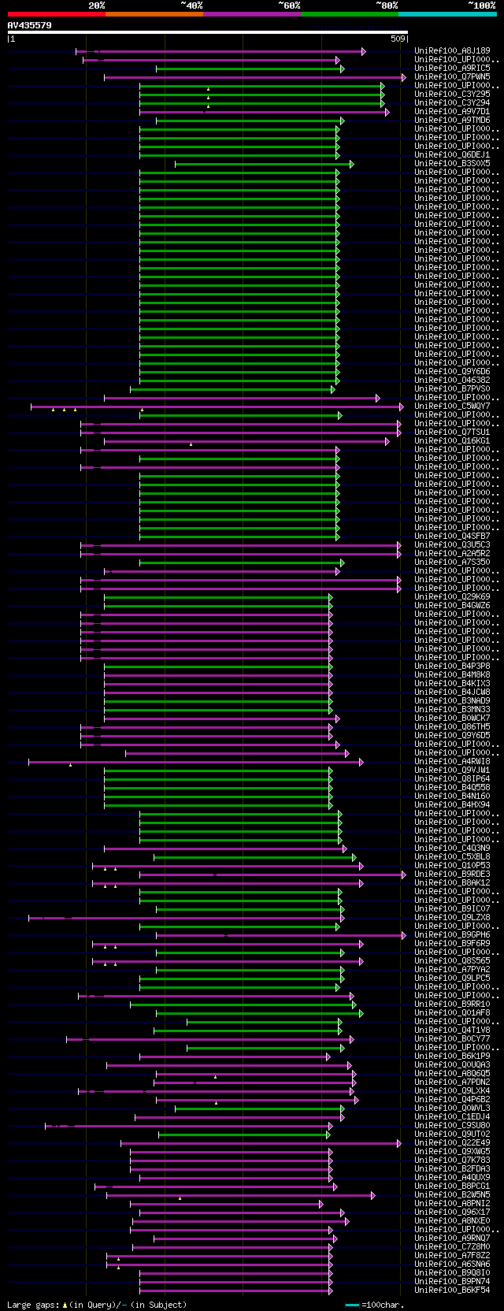Select the UniRef100_Q7TSU1 label
504x1311 pixels.
452,433
